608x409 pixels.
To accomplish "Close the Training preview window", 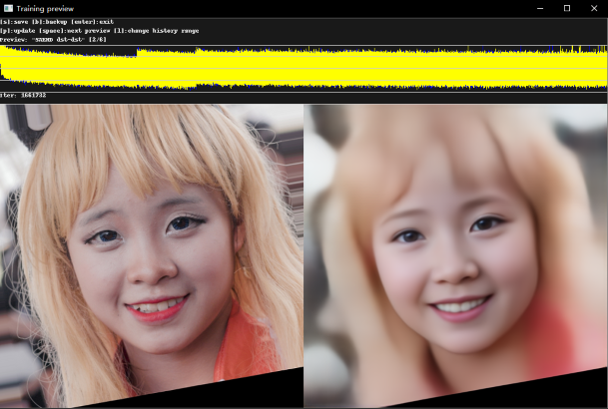I will click(594, 8).
